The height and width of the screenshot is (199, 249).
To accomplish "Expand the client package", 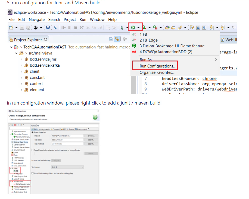I will [x=21, y=71].
